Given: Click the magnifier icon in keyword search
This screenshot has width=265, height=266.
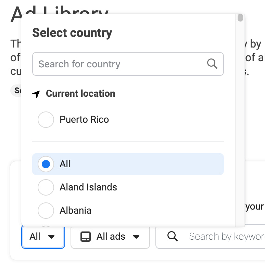Looking at the screenshot, I should click(173, 236).
